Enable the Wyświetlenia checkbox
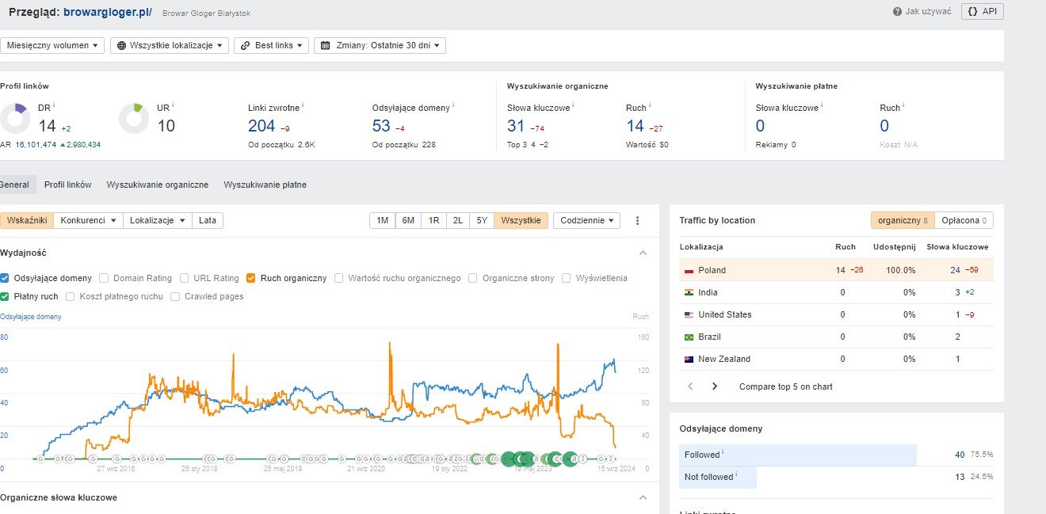The height and width of the screenshot is (514, 1046). pos(567,278)
